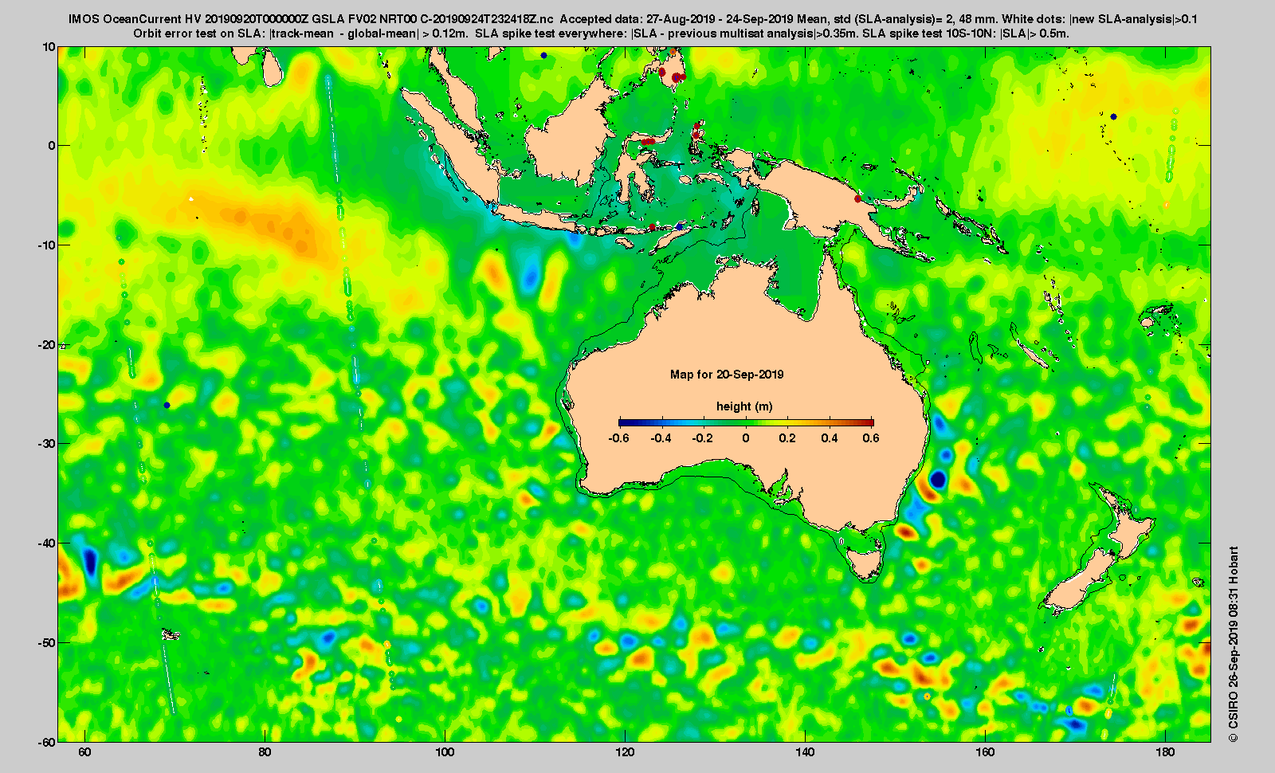Image resolution: width=1275 pixels, height=773 pixels.
Task: Click the 'SLA spike test everywhere' text
Action: 550,33
